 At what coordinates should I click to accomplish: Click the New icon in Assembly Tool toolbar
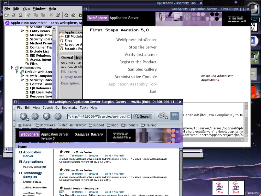tap(6, 15)
